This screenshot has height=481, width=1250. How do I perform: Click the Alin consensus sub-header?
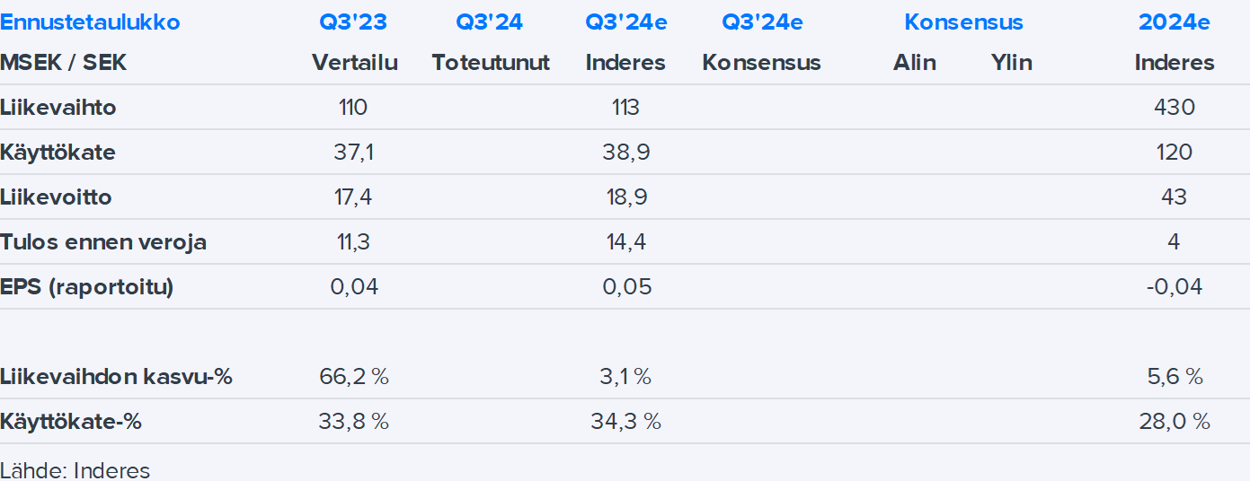pyautogui.click(x=914, y=63)
